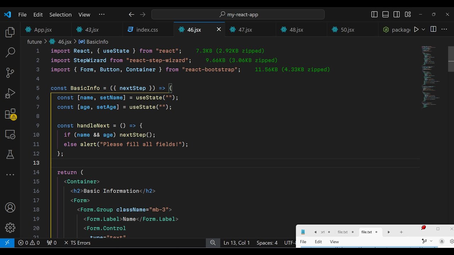Screen dimensions: 454x255
Task: Toggle bottom panel layout button
Action: tap(386, 15)
